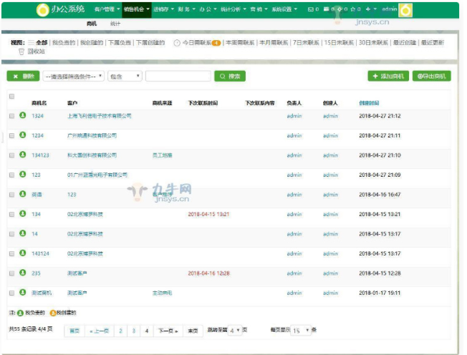The height and width of the screenshot is (355, 467).
Task: Open the 请选择筛选条件 filter dropdown
Action: (73, 76)
